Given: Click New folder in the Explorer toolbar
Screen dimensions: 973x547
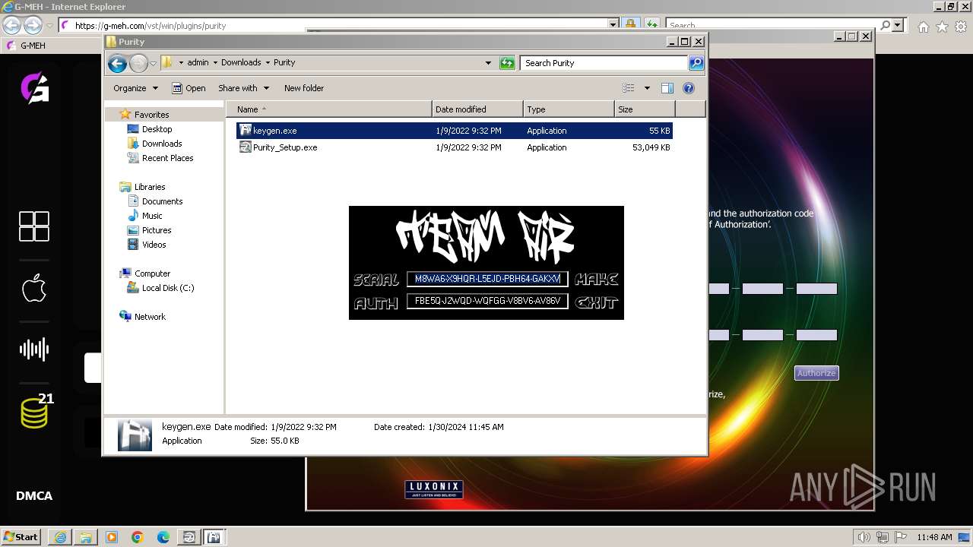Looking at the screenshot, I should click(304, 88).
